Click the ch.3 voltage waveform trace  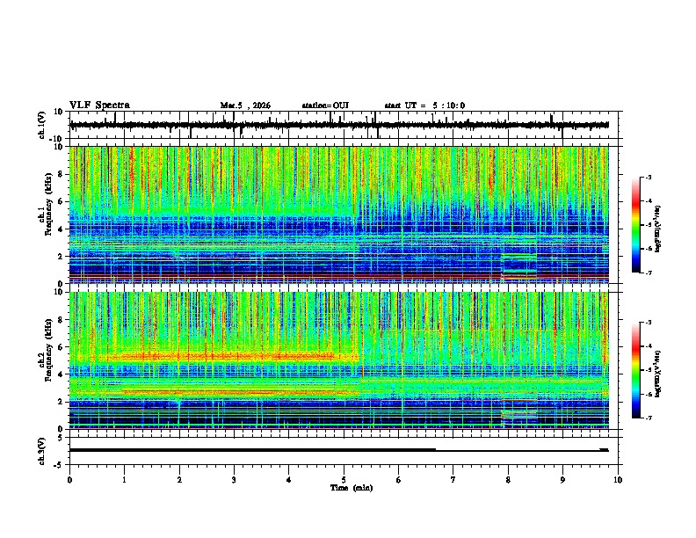point(339,450)
